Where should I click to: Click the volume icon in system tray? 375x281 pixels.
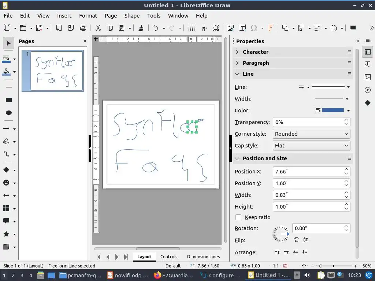307,275
